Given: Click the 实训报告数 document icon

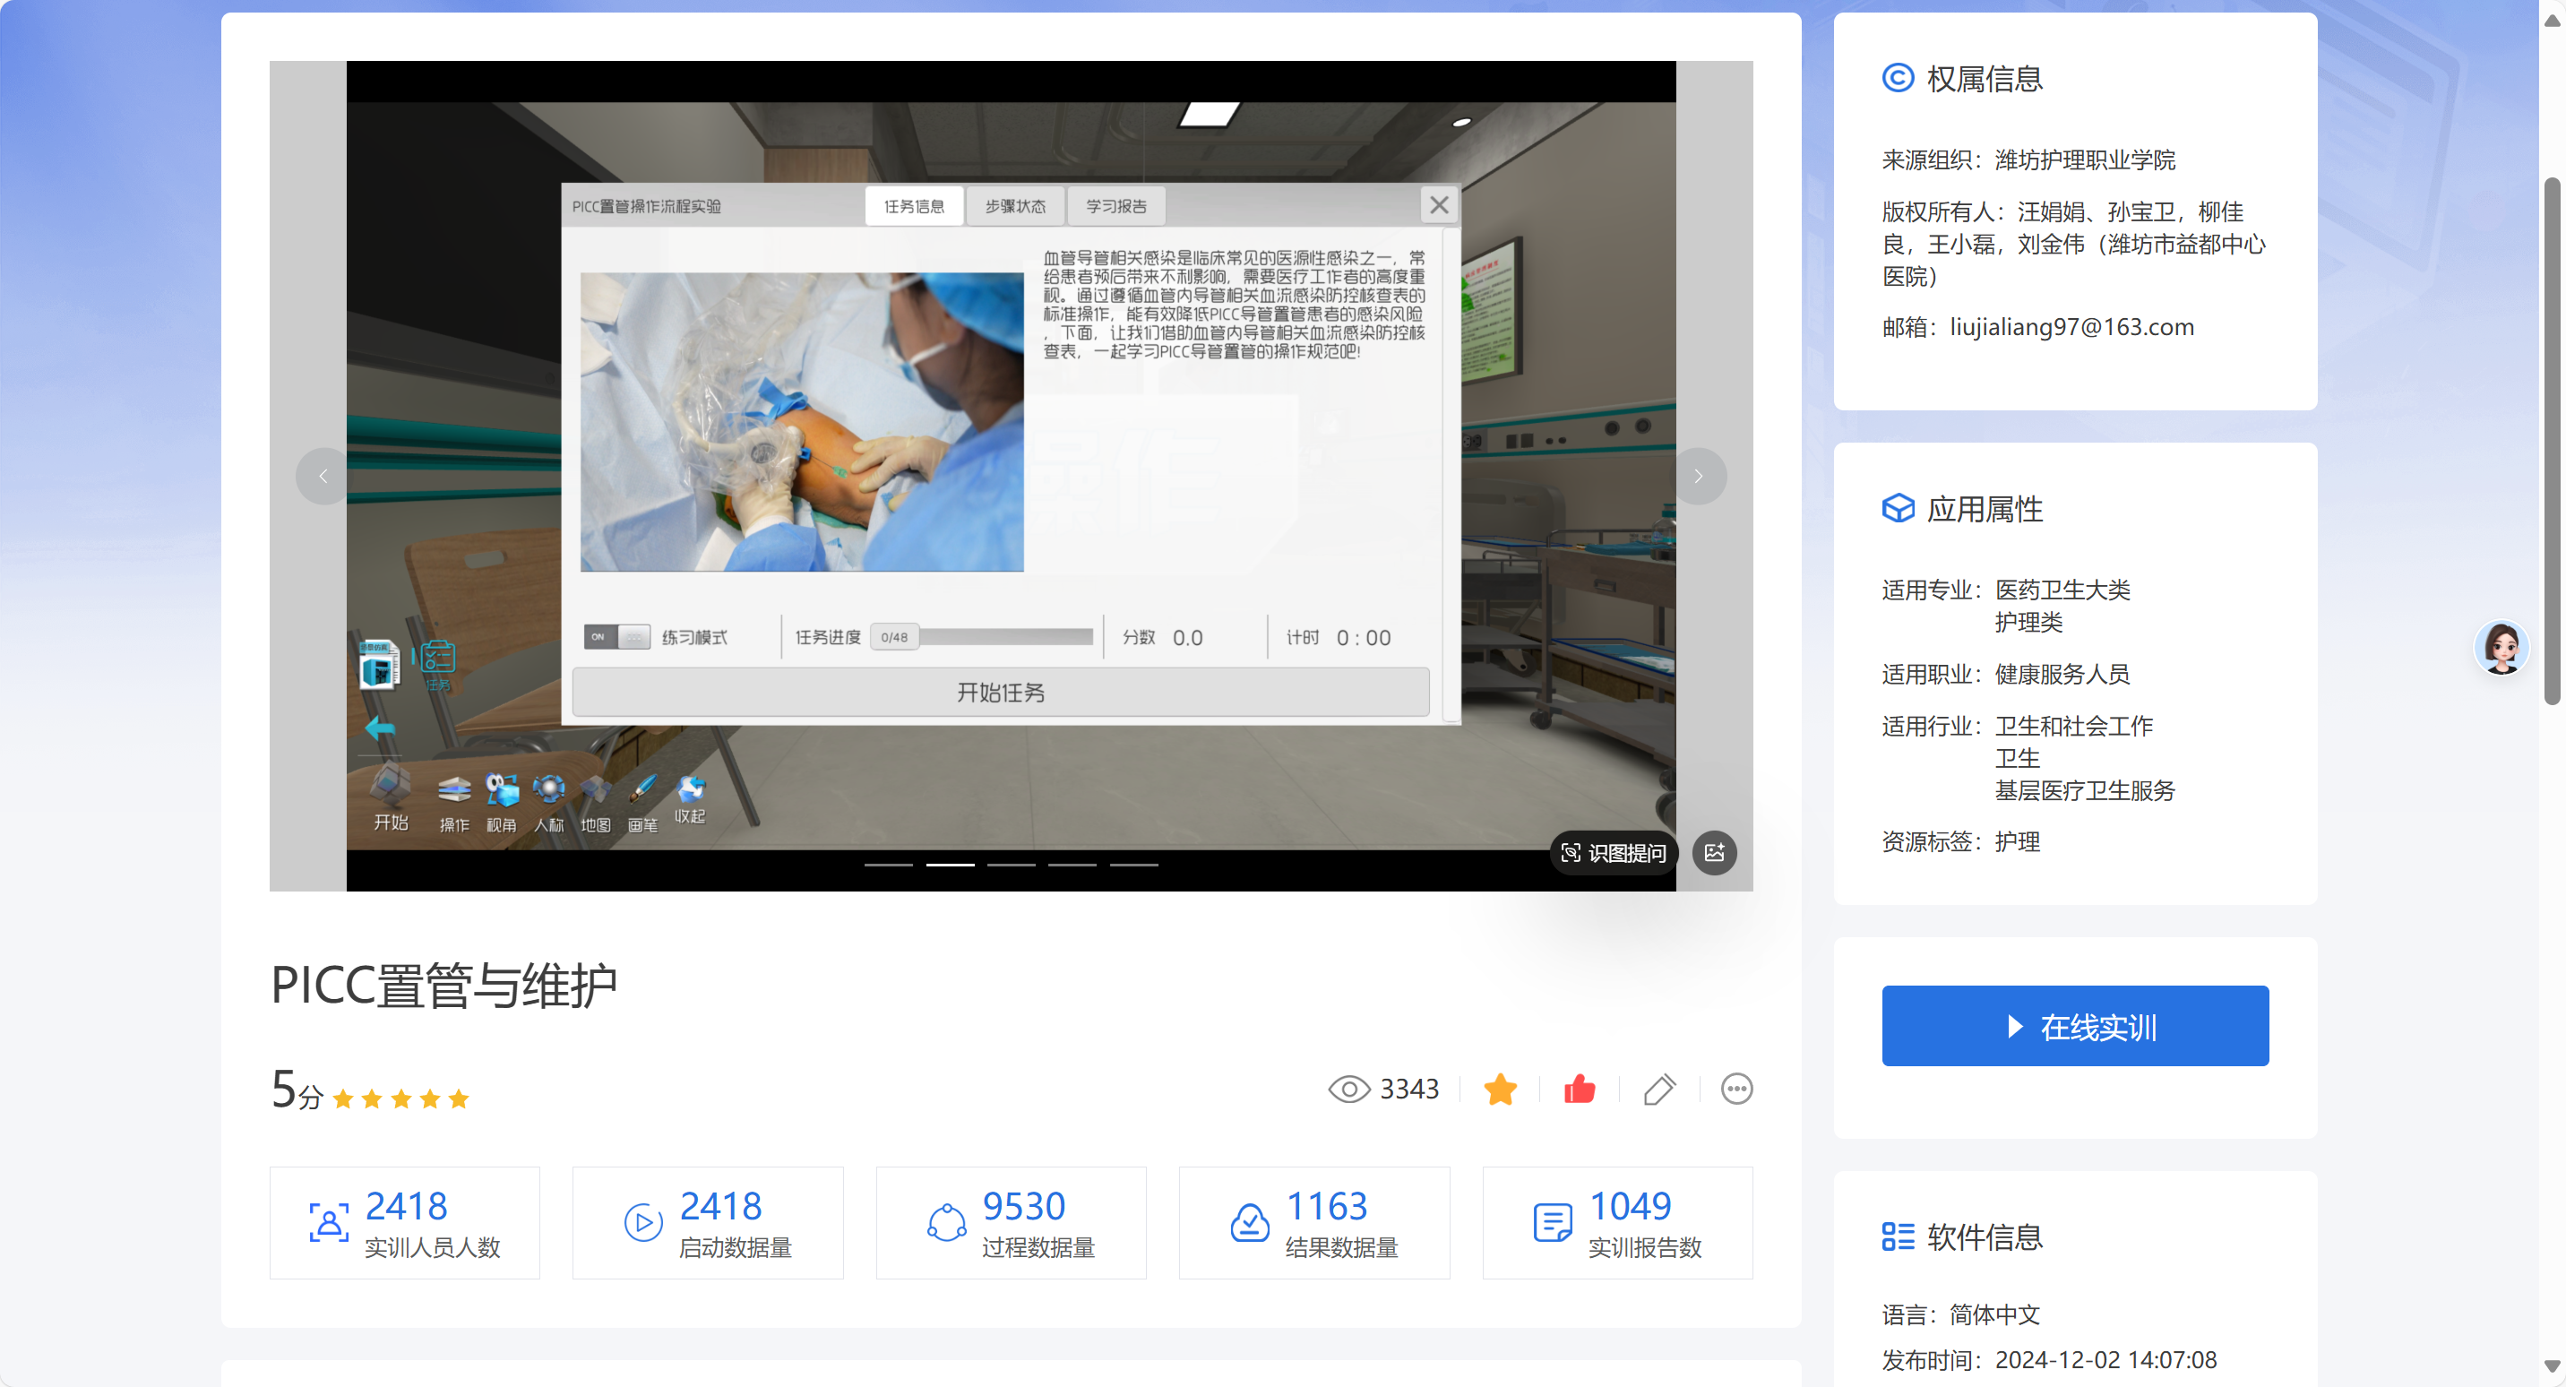Looking at the screenshot, I should pyautogui.click(x=1552, y=1223).
